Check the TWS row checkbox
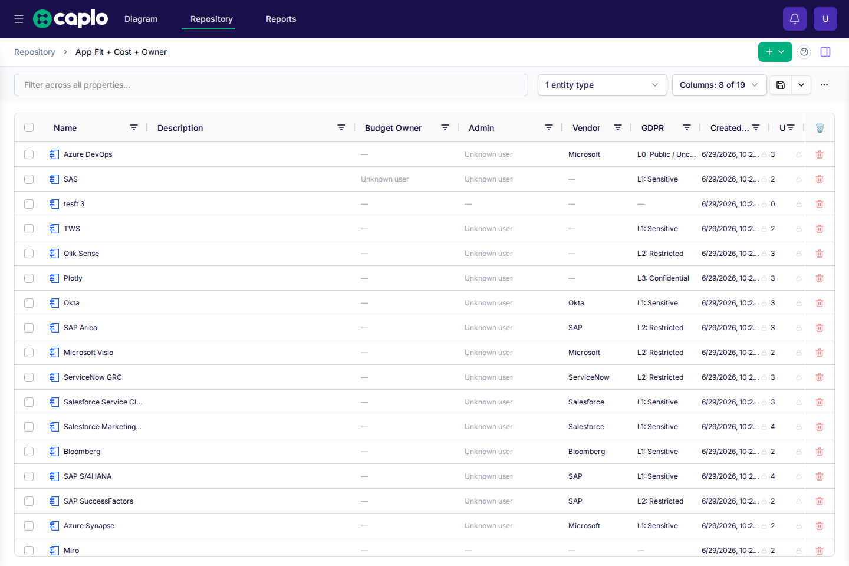This screenshot has height=566, width=849. point(29,229)
